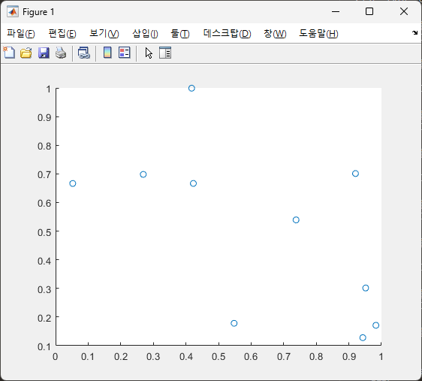Open the 보기(V) menu
Image resolution: width=422 pixels, height=381 pixels.
104,33
